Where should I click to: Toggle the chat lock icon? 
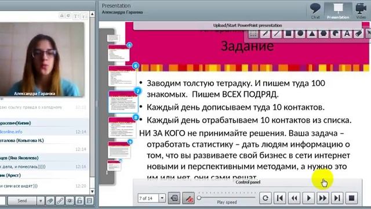pyautogui.click(x=79, y=201)
